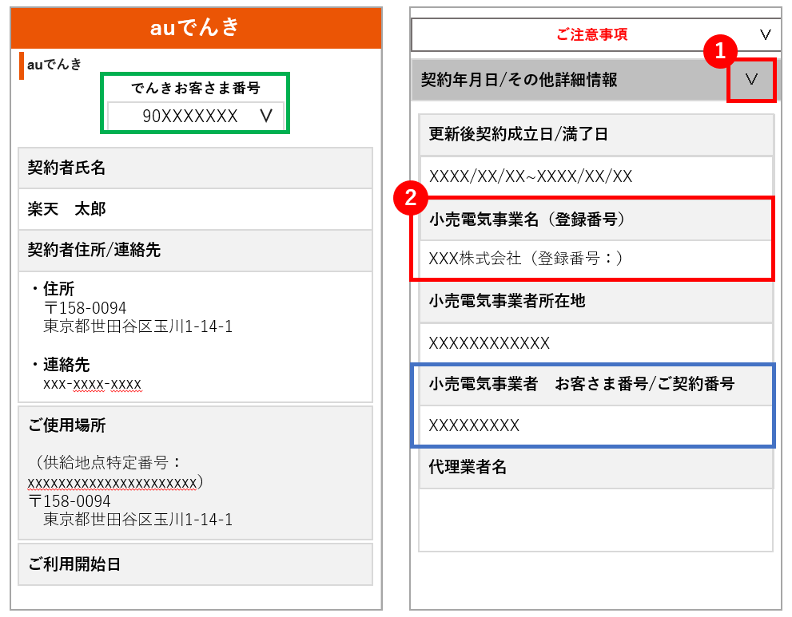Viewport: 792px width, 617px height.
Task: Expand the ご注意事項 section
Action: [595, 34]
